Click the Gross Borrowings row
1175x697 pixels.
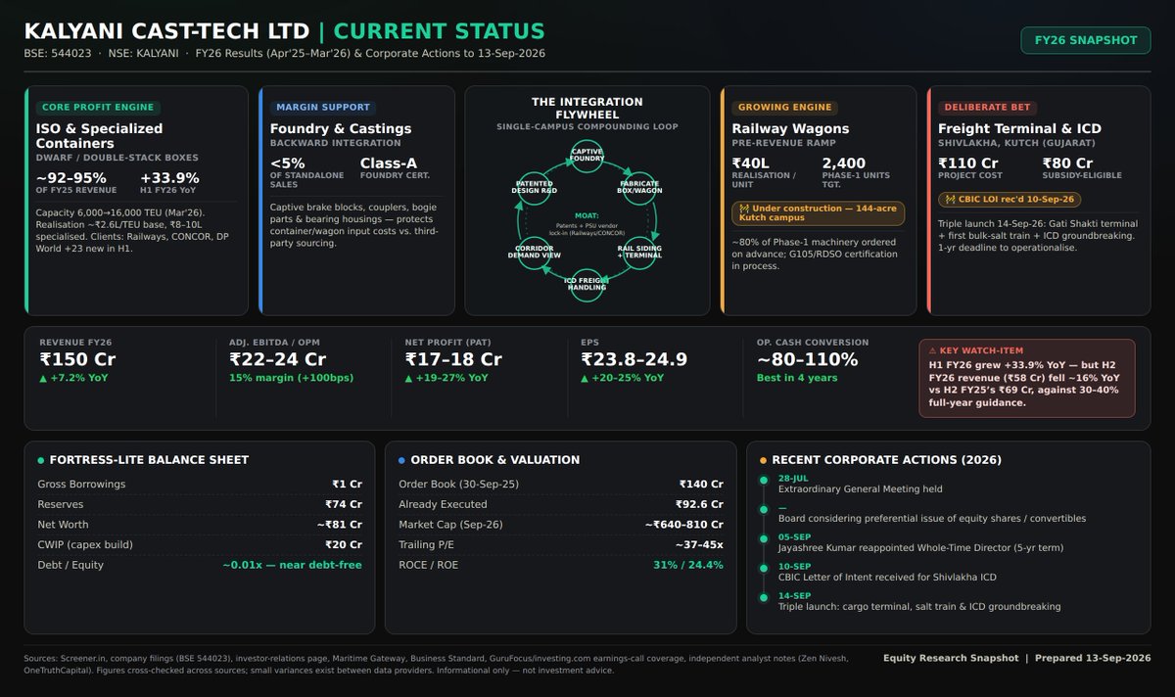200,484
